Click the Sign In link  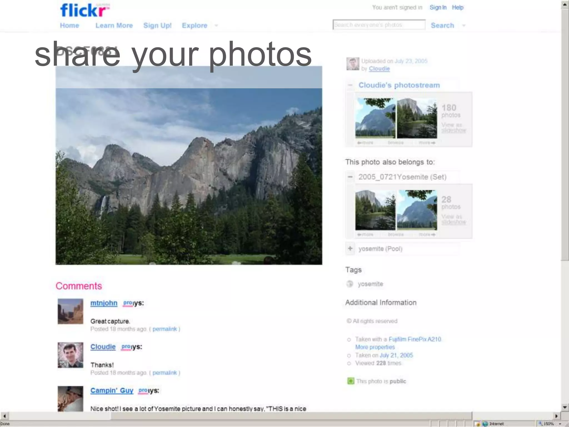(x=438, y=8)
